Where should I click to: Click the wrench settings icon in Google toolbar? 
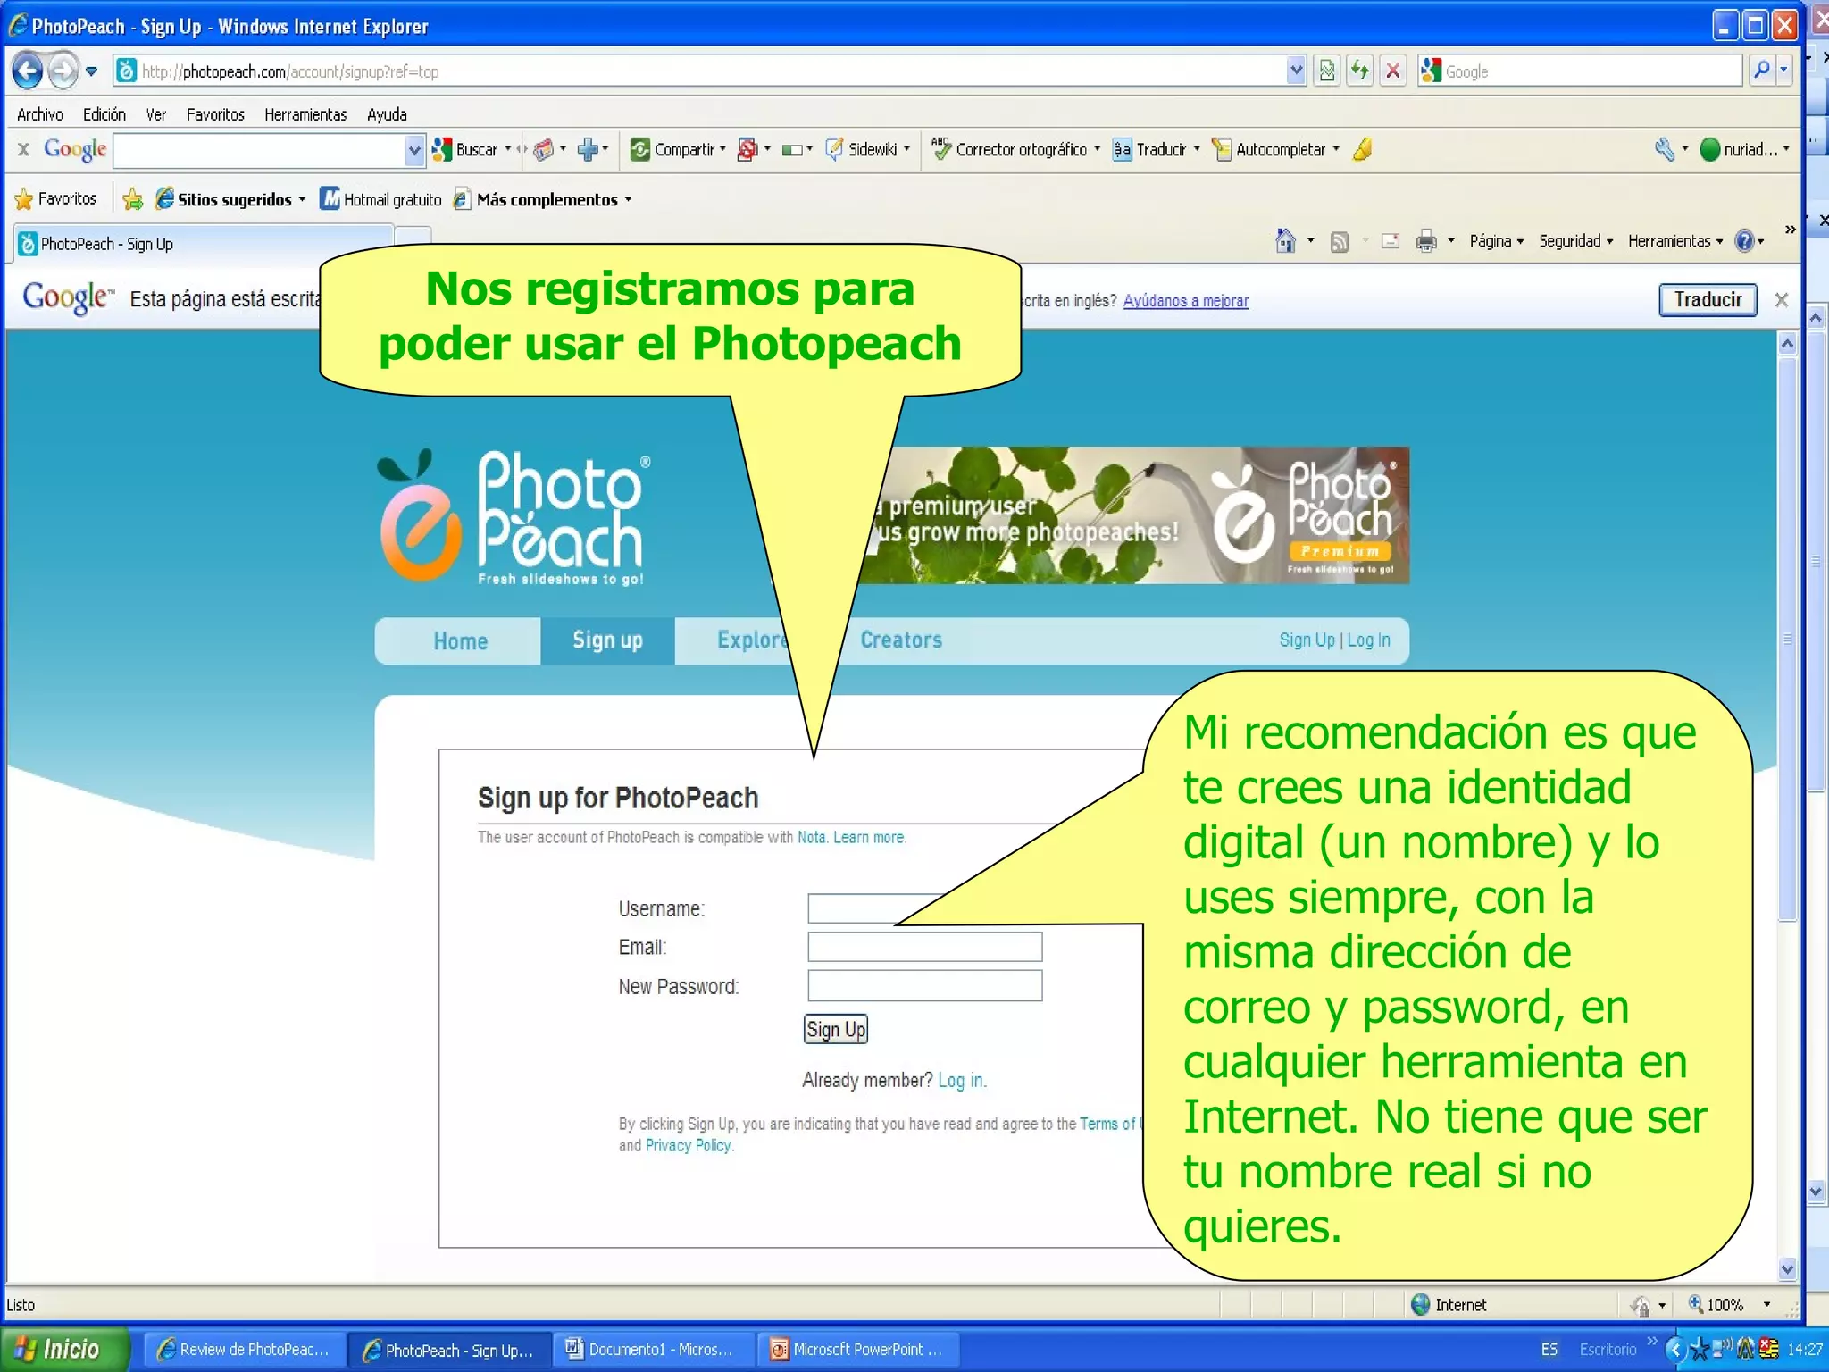tap(1664, 149)
